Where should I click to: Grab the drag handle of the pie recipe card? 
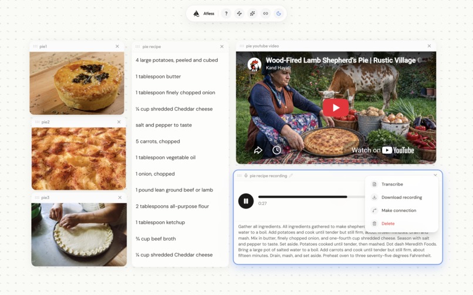pyautogui.click(x=137, y=47)
